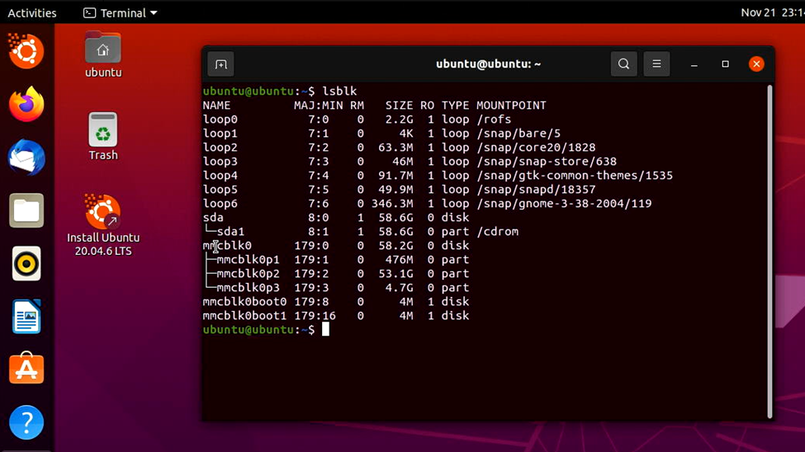This screenshot has height=452, width=805.
Task: Select the ubuntu home folder on desktop
Action: point(103,54)
